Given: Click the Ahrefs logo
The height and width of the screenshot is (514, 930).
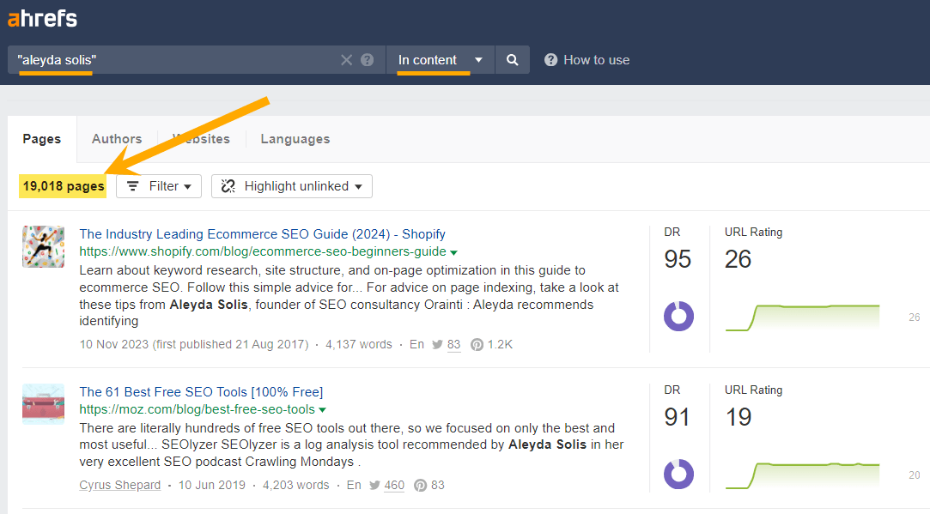Looking at the screenshot, I should 42,18.
